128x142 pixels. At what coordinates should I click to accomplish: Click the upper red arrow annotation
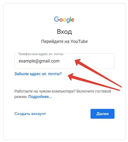[x=98, y=73]
